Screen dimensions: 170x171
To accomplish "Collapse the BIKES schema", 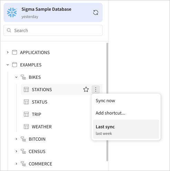I will [x=16, y=77].
